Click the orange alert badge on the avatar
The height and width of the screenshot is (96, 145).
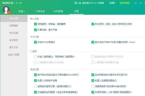pyautogui.click(x=9, y=12)
